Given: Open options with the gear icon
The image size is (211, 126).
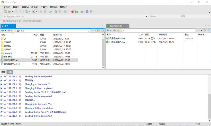Looking at the screenshot, I should pos(82,12).
